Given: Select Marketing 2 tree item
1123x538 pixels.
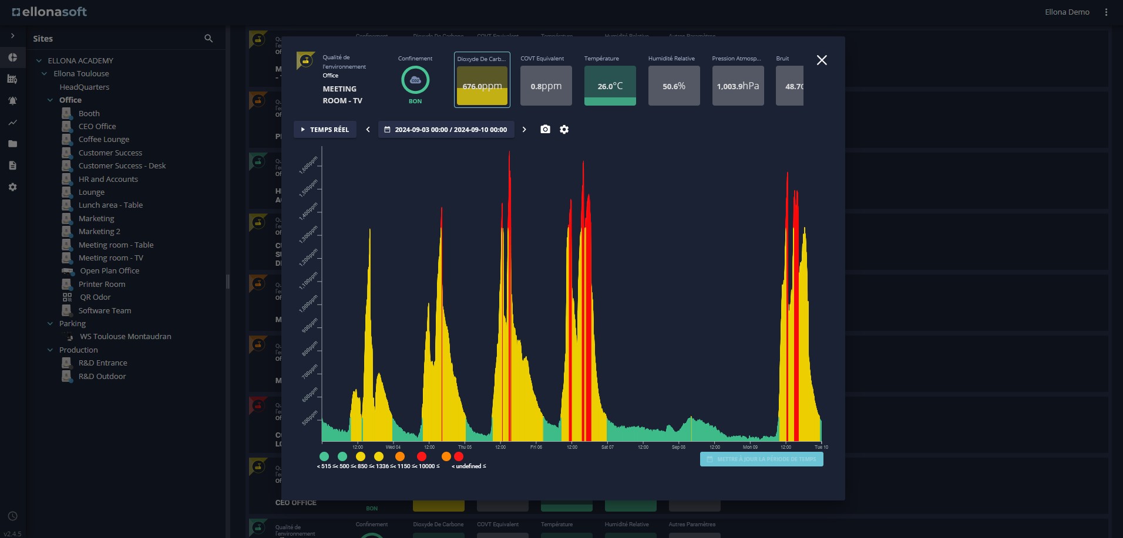Looking at the screenshot, I should pos(99,231).
